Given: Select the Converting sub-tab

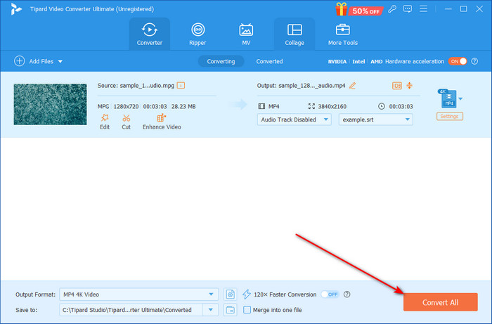Looking at the screenshot, I should tap(221, 61).
